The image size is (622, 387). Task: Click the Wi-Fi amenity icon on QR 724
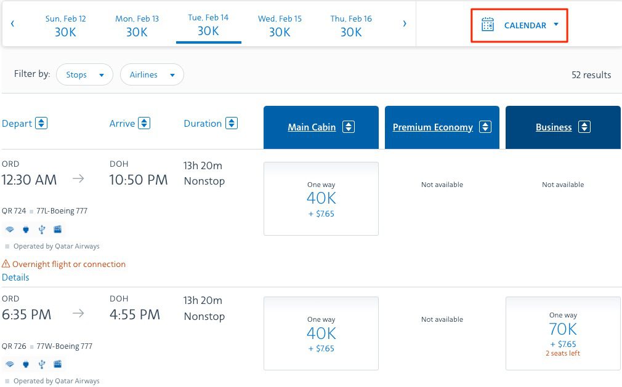point(10,229)
